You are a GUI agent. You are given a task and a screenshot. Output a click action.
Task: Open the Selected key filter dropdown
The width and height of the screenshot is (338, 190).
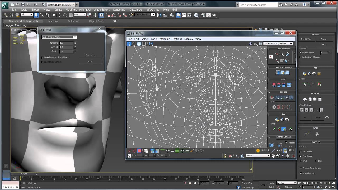[287, 183]
